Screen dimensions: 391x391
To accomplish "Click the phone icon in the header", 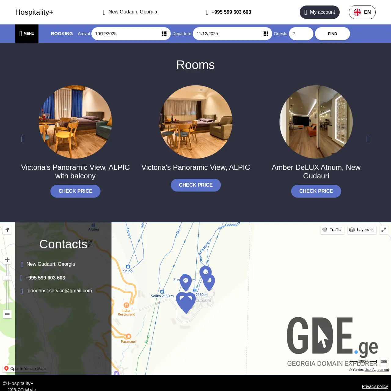I will 207,12.
